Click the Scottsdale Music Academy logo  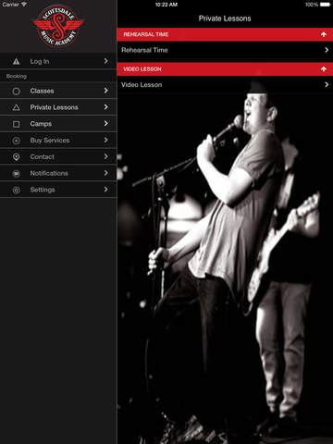tap(58, 26)
